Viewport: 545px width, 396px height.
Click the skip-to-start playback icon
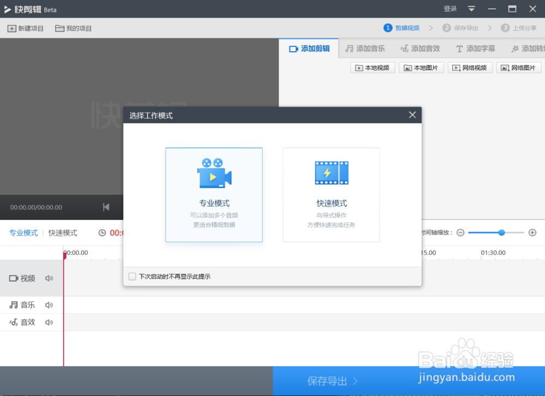point(107,207)
